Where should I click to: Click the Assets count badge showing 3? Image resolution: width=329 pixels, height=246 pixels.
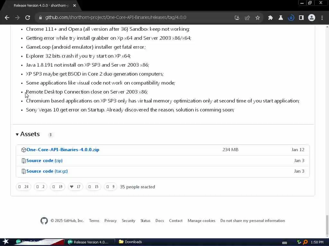[50, 135]
